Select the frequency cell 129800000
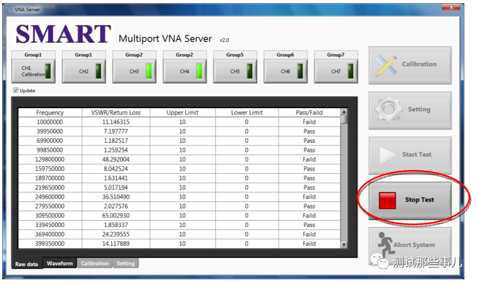The image size is (478, 283). tap(50, 159)
